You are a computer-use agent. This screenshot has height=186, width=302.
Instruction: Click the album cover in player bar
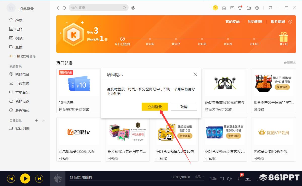tap(58, 178)
